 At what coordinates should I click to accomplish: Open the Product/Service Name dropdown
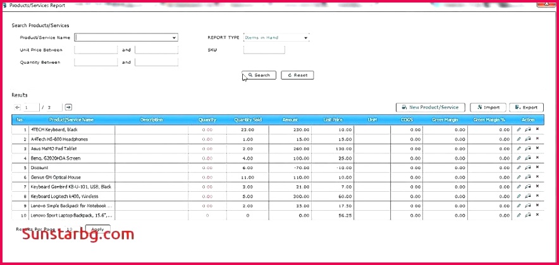(x=174, y=38)
